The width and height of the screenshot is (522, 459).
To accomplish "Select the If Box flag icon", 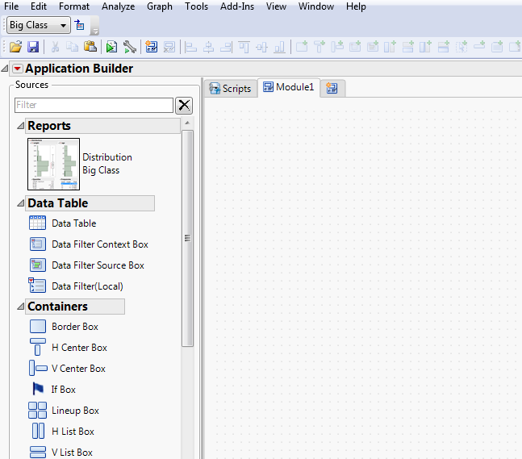I will (x=37, y=390).
